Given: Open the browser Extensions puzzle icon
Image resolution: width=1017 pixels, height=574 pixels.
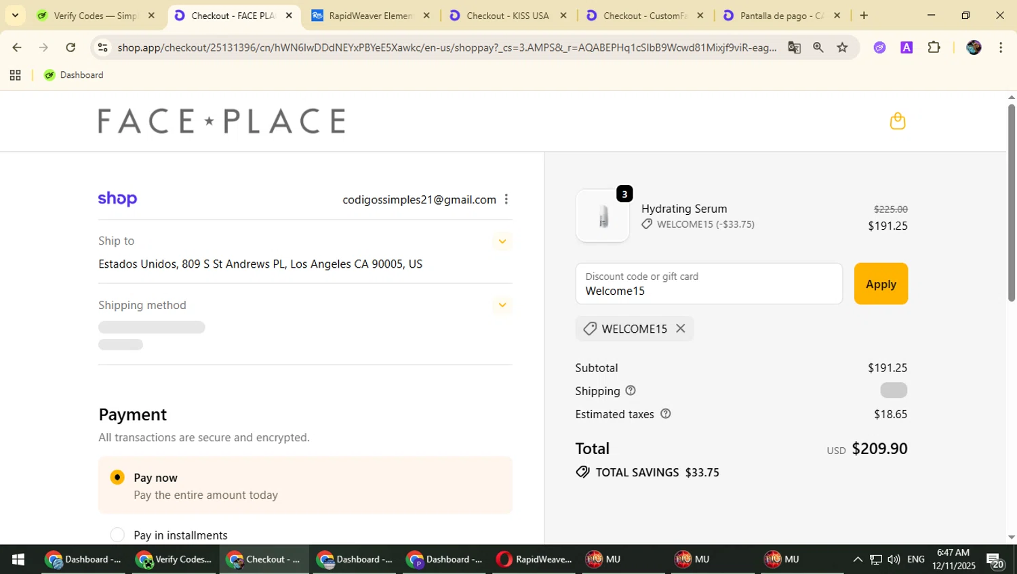Looking at the screenshot, I should click(x=934, y=47).
